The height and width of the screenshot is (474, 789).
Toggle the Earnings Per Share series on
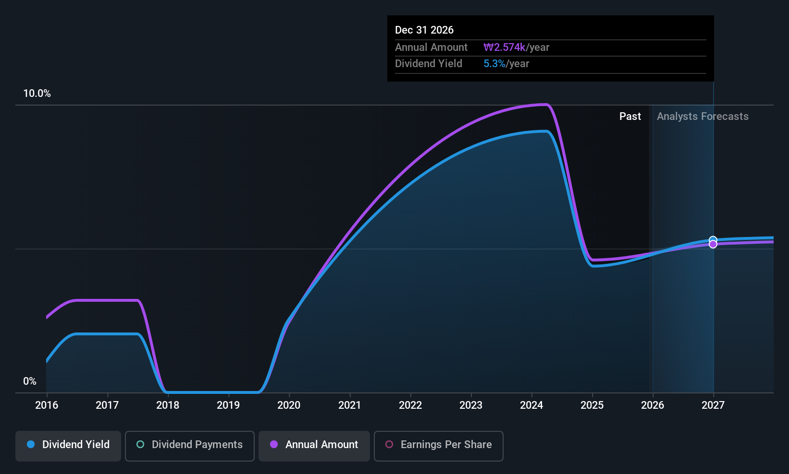coord(438,445)
